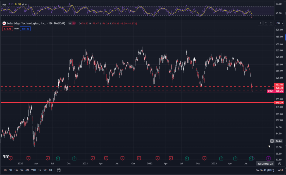Move pane up with arrow icon
The height and width of the screenshot is (175, 286).
click(260, 24)
